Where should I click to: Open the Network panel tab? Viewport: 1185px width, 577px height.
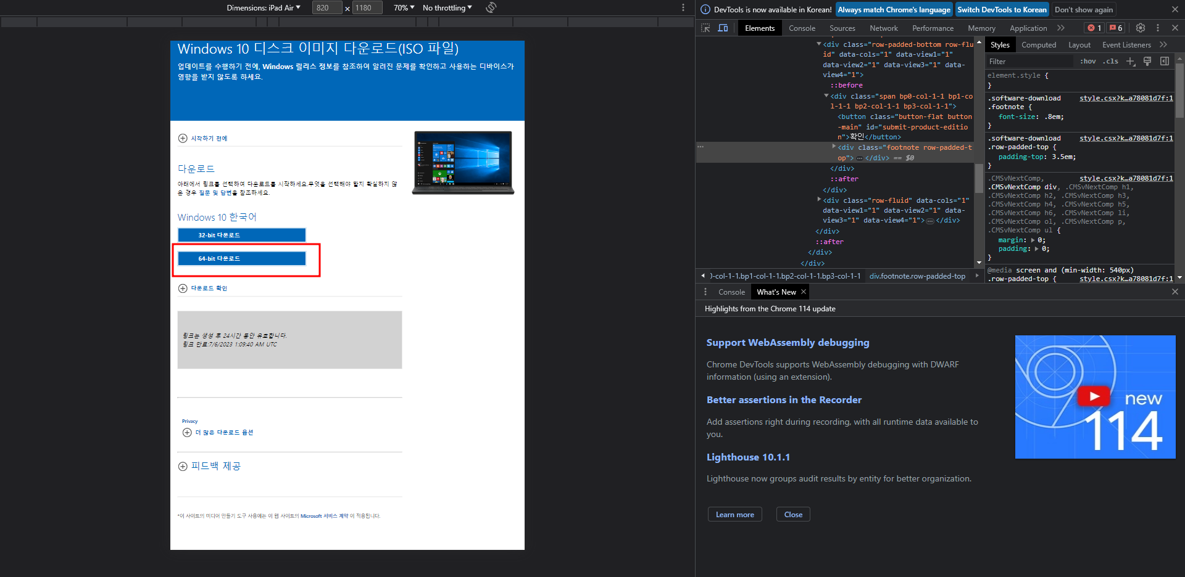click(x=884, y=28)
